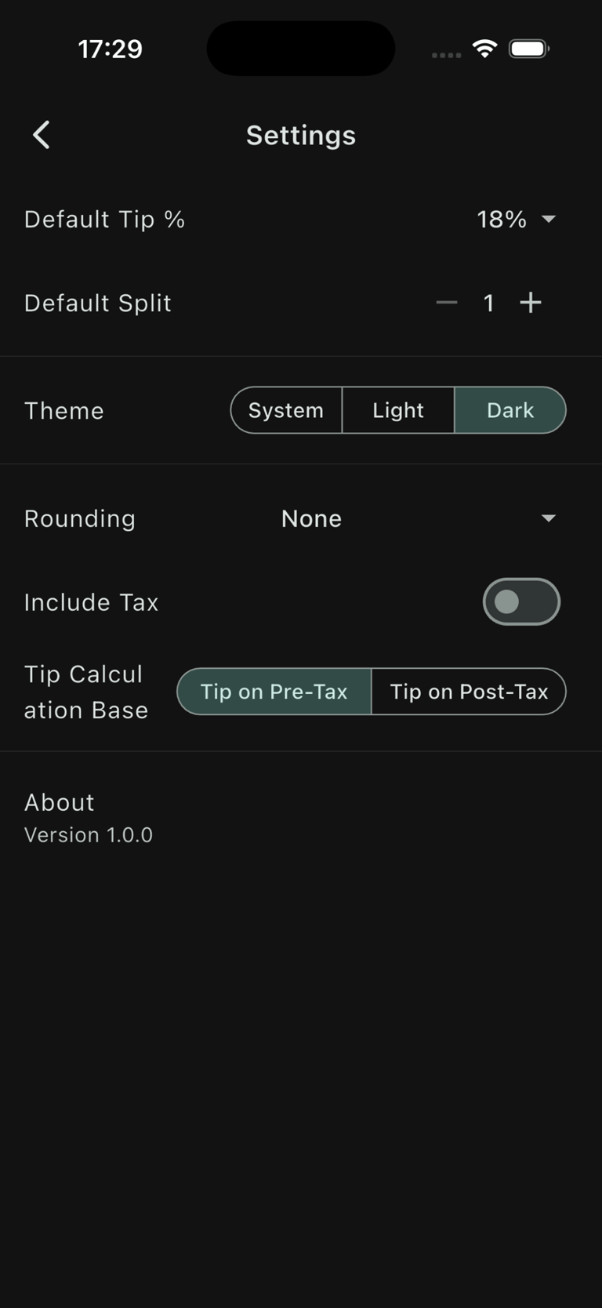Enable the Include Tax switch
Screen dimensions: 602x1308
[x=521, y=601]
